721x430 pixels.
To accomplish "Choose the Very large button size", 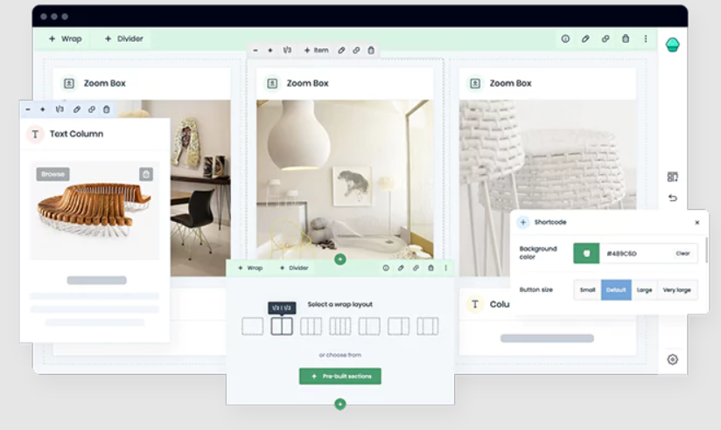I will 676,290.
